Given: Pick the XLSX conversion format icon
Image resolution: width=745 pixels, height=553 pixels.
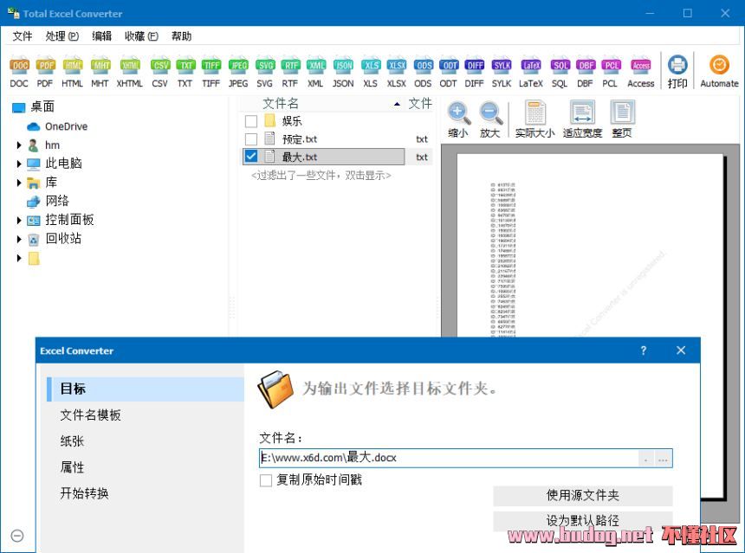Looking at the screenshot, I should (396, 65).
